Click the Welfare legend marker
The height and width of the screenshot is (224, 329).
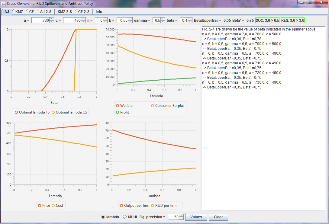click(x=117, y=106)
